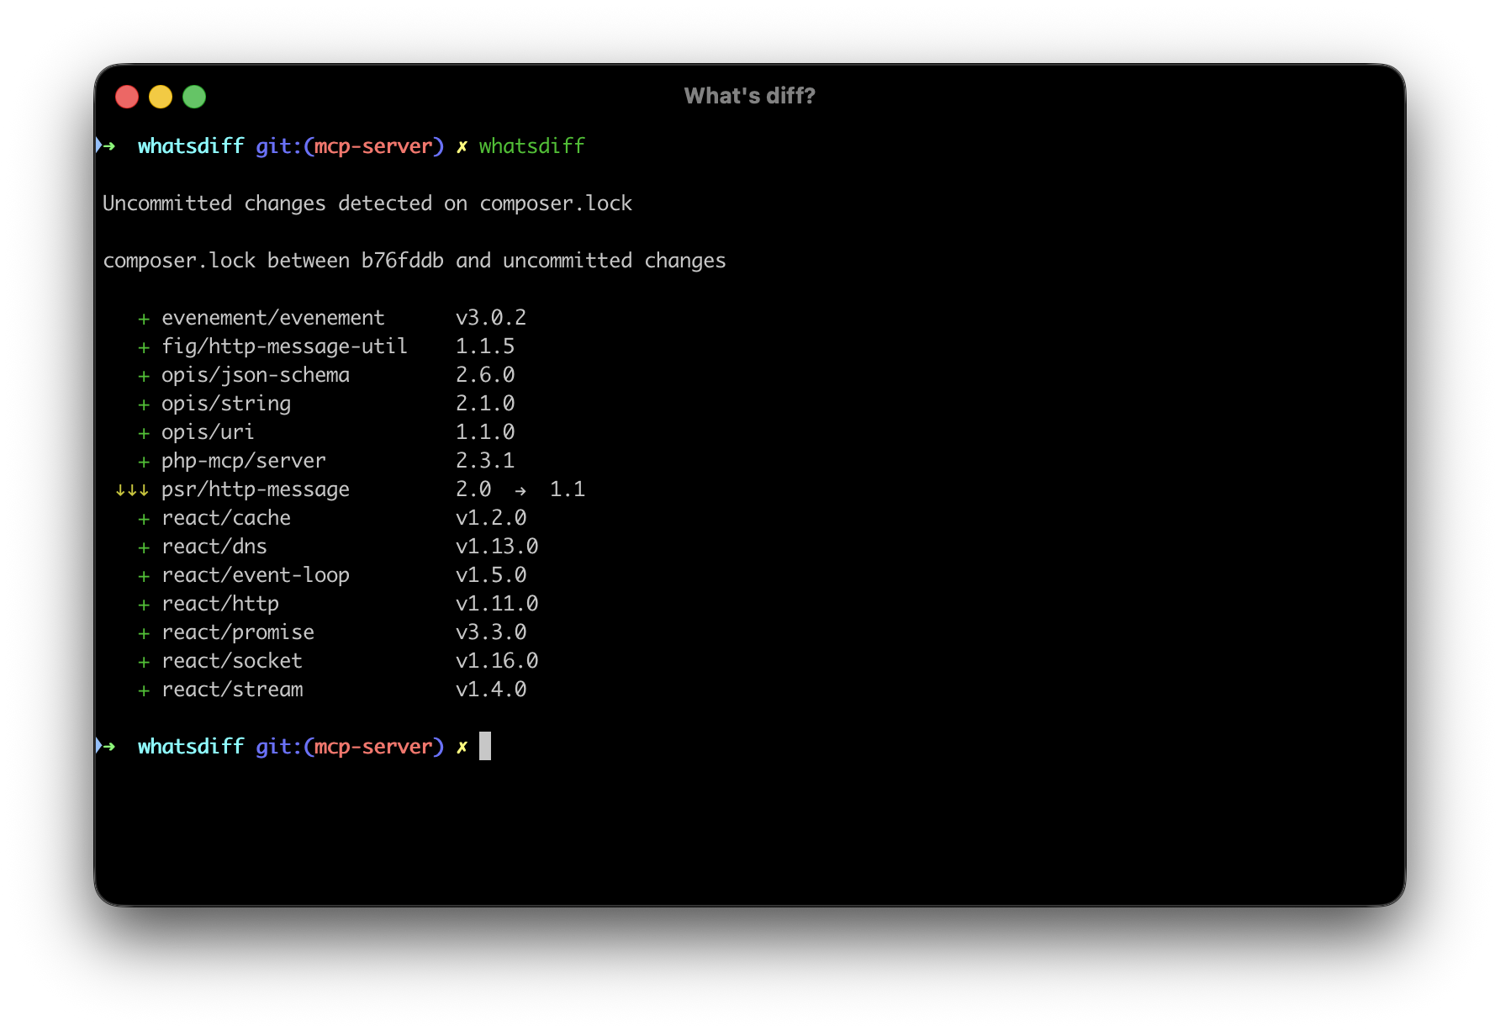Click the green plus icon beside evenement/evenement
The width and height of the screenshot is (1500, 1031).
144,319
